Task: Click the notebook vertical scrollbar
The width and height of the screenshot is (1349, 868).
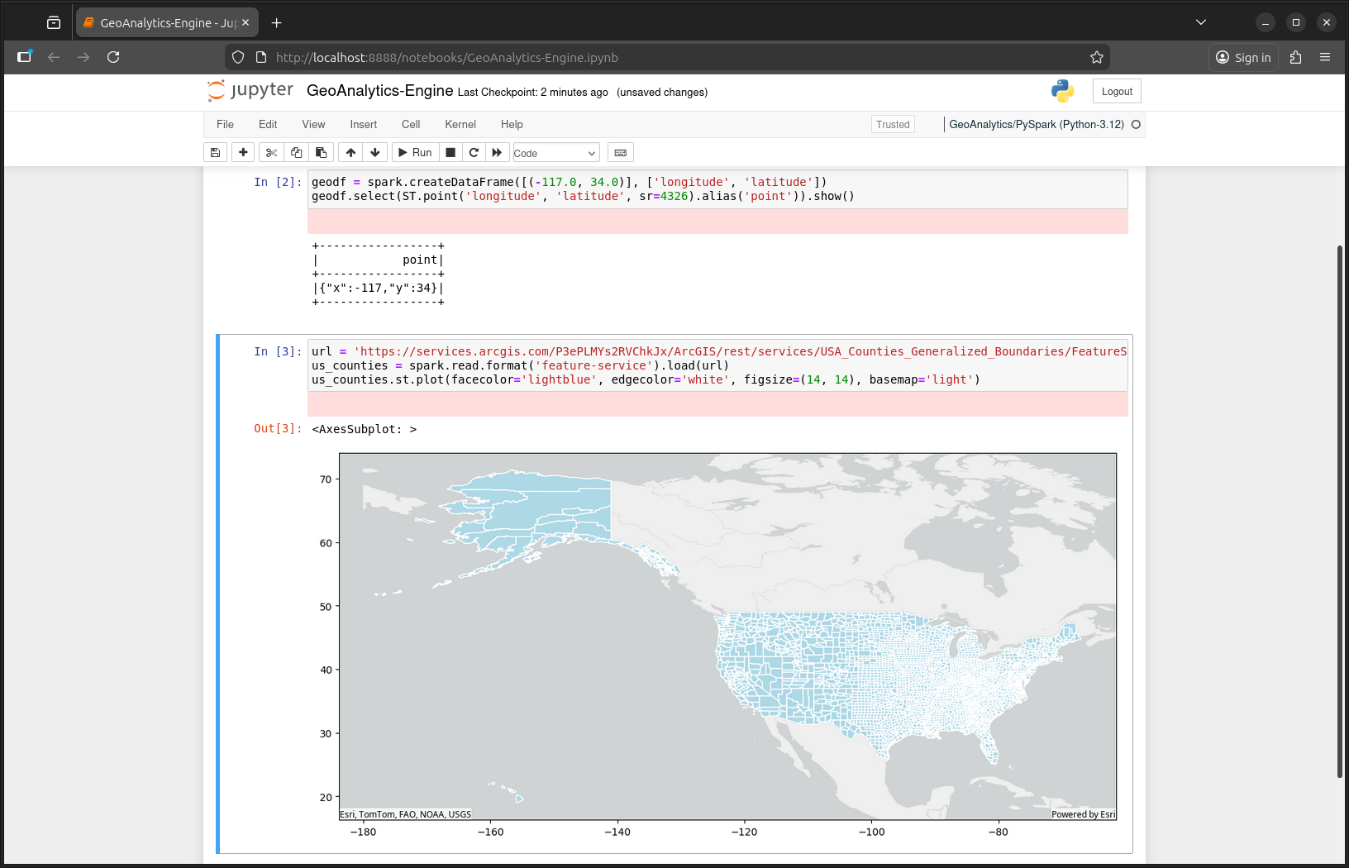Action: coord(1340,511)
